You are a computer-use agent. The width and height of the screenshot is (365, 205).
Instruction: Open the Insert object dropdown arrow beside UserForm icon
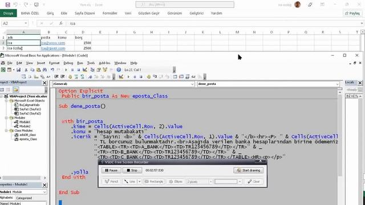14,69
